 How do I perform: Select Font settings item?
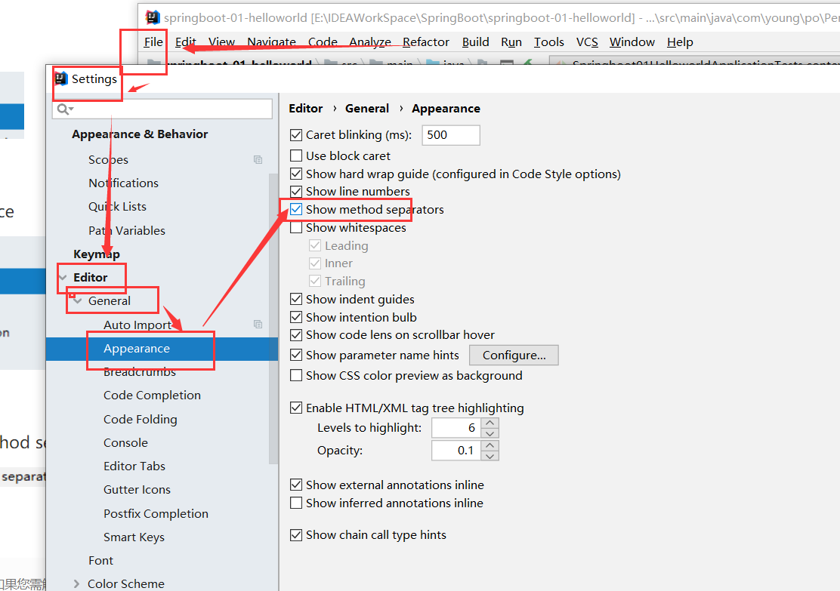[x=100, y=561]
